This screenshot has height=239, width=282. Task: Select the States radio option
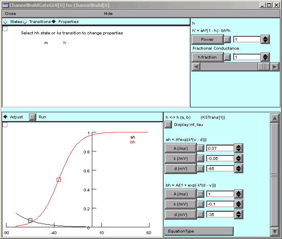[5, 22]
